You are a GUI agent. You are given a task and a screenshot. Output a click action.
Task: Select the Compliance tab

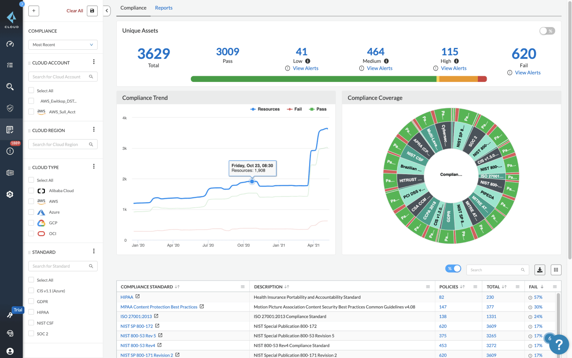(133, 8)
